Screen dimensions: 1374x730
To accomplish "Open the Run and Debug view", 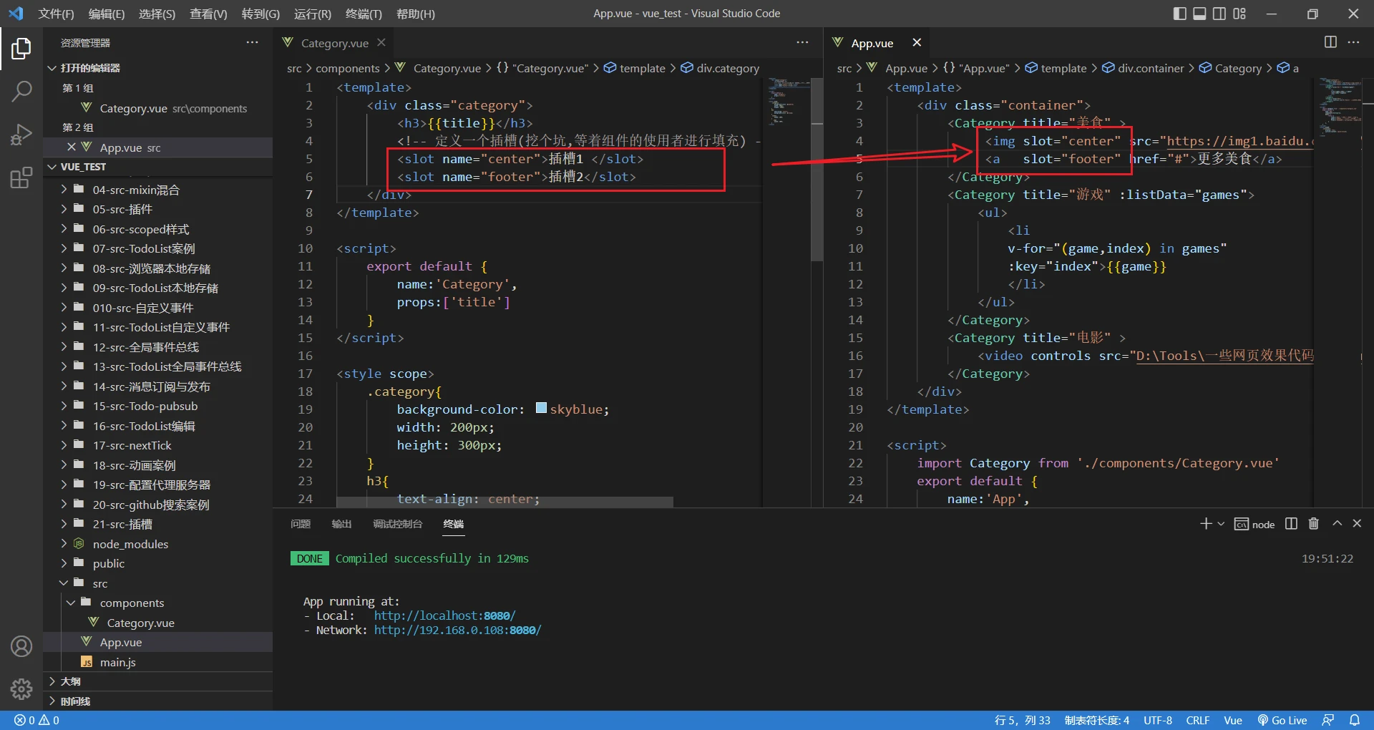I will click(21, 135).
